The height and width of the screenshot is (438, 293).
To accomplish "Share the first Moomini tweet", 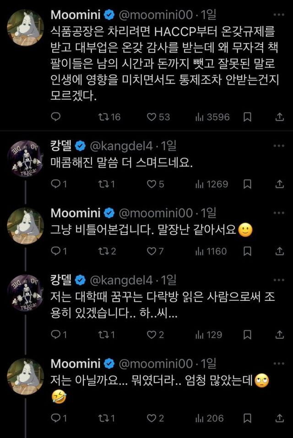I will pos(279,117).
